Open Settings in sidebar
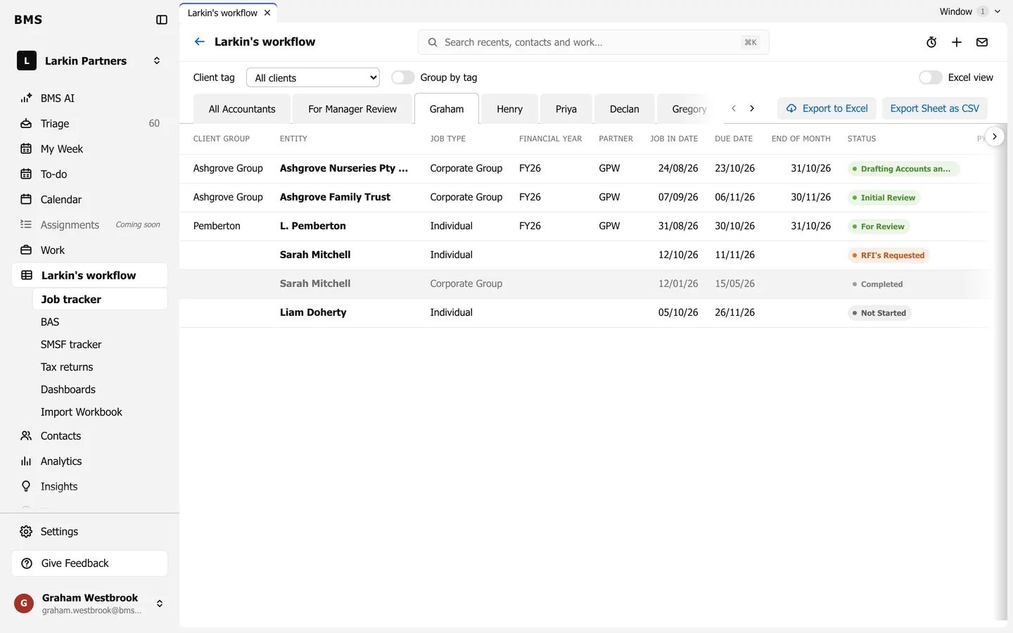 coord(90,532)
